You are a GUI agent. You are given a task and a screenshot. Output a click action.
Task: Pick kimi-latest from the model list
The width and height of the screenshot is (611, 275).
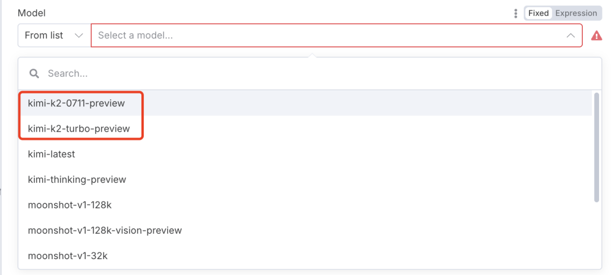pos(51,154)
